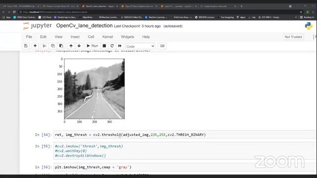Image resolution: width=317 pixels, height=178 pixels.
Task: Open the View menu
Action: point(58,37)
